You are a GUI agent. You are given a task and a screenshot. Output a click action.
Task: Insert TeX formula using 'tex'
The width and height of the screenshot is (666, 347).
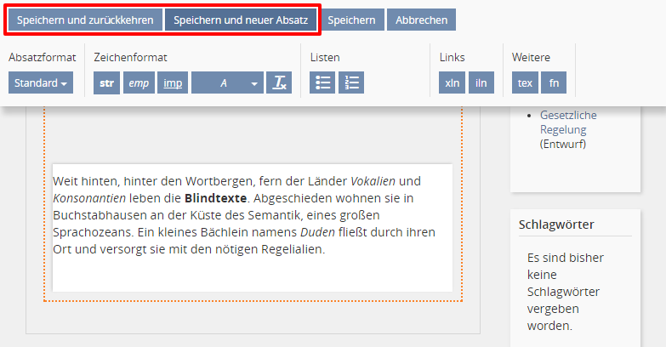(x=525, y=82)
